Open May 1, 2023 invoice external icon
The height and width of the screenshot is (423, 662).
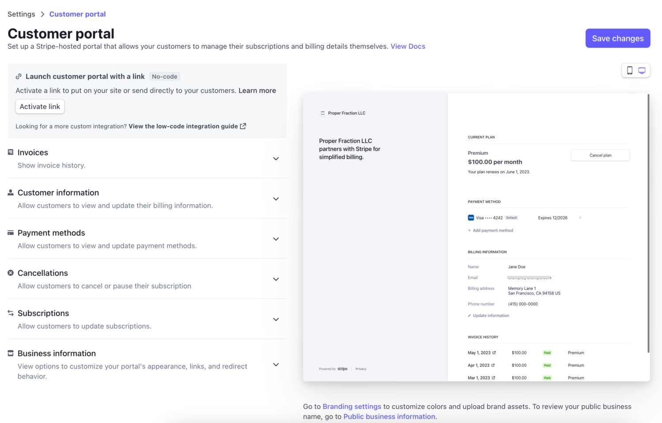[494, 353]
